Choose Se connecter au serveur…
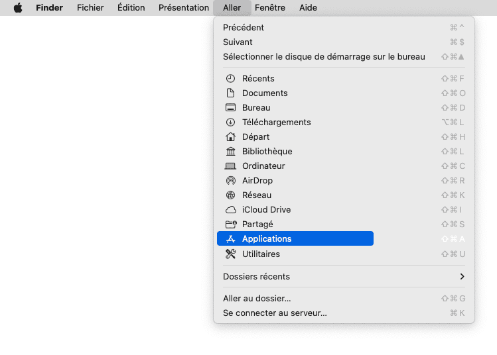The image size is (497, 355). point(275,313)
